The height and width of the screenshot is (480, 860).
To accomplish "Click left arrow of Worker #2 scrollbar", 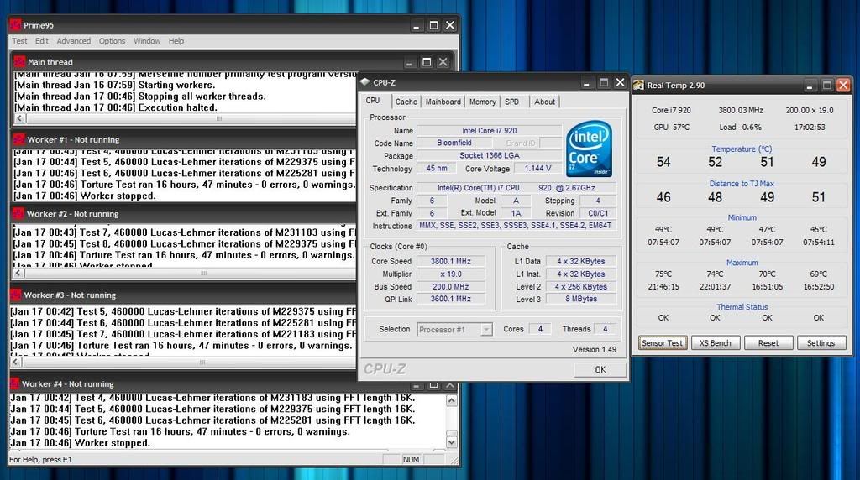I will [x=20, y=273].
